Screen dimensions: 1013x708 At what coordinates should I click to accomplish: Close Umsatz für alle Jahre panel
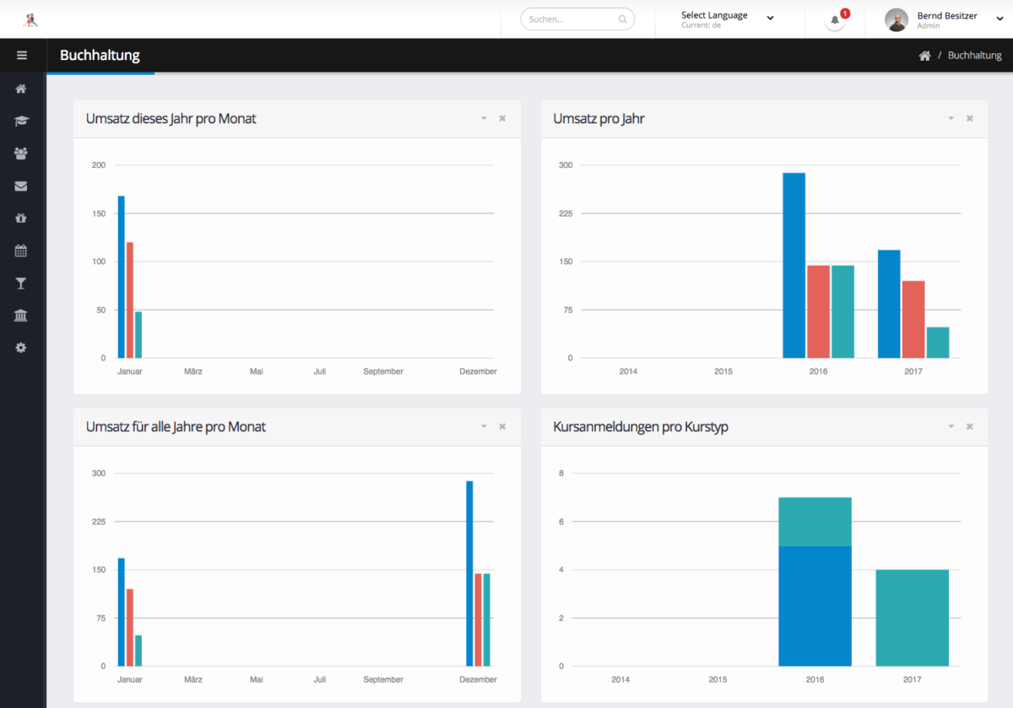click(502, 426)
